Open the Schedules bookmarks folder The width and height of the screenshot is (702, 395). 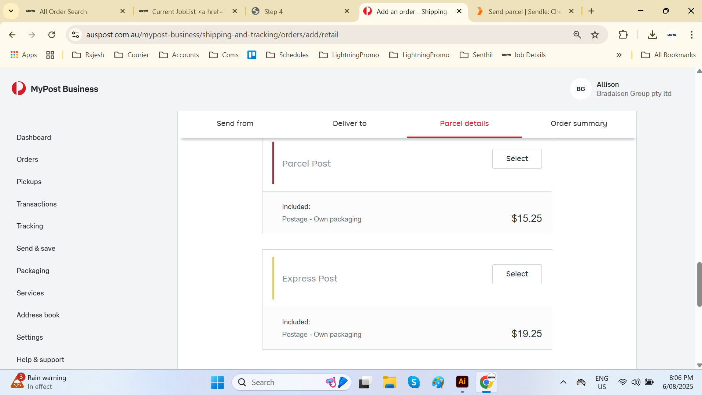pos(287,55)
